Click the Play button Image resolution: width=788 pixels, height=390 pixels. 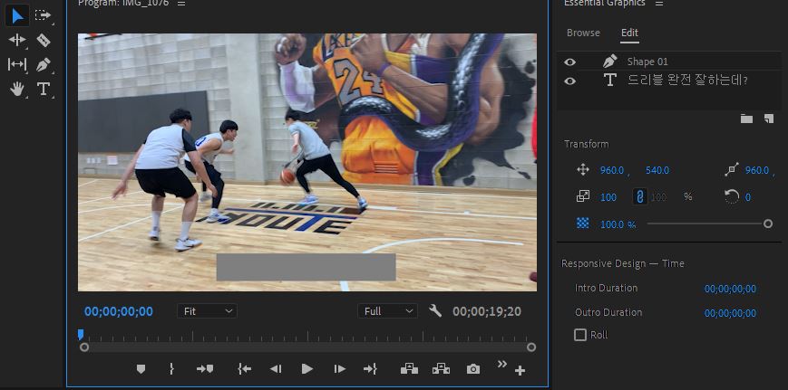pyautogui.click(x=307, y=369)
